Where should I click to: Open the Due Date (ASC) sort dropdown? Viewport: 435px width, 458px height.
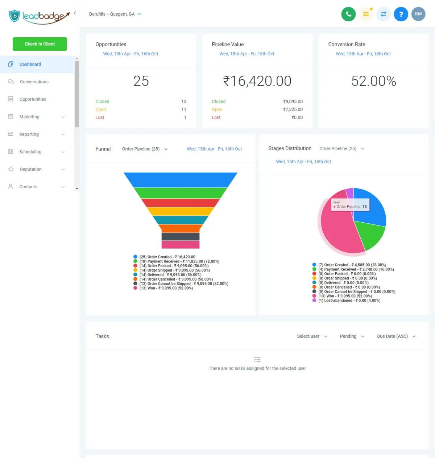(x=396, y=336)
